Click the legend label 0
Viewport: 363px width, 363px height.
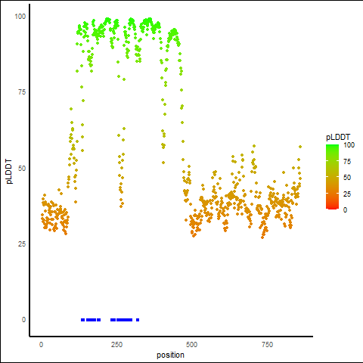pos(345,210)
